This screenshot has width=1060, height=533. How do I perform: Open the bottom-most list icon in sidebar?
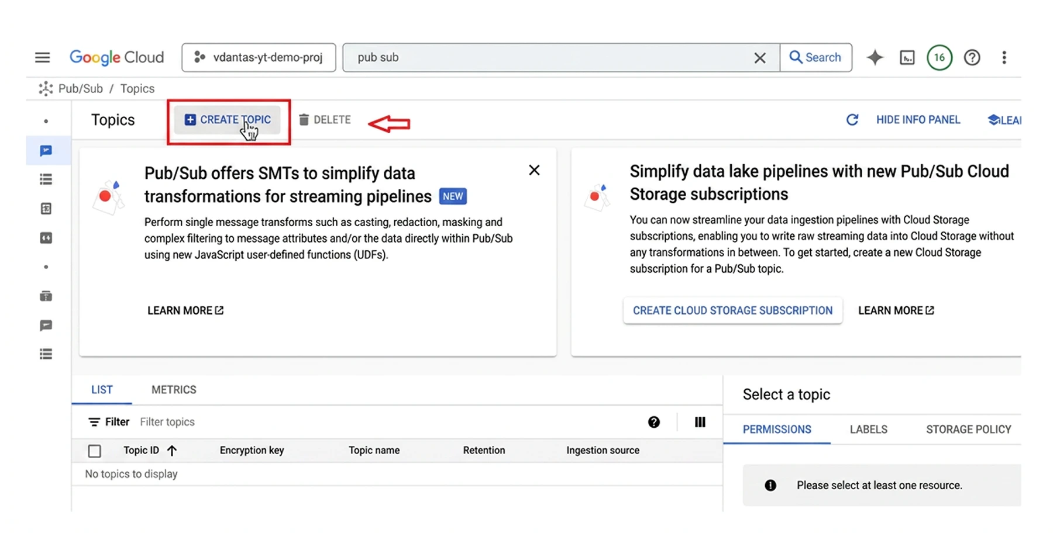[46, 354]
